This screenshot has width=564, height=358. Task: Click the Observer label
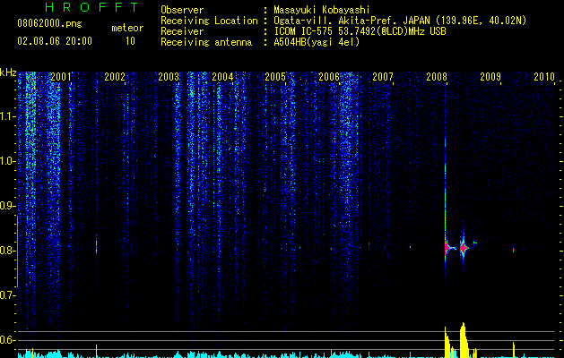[182, 10]
